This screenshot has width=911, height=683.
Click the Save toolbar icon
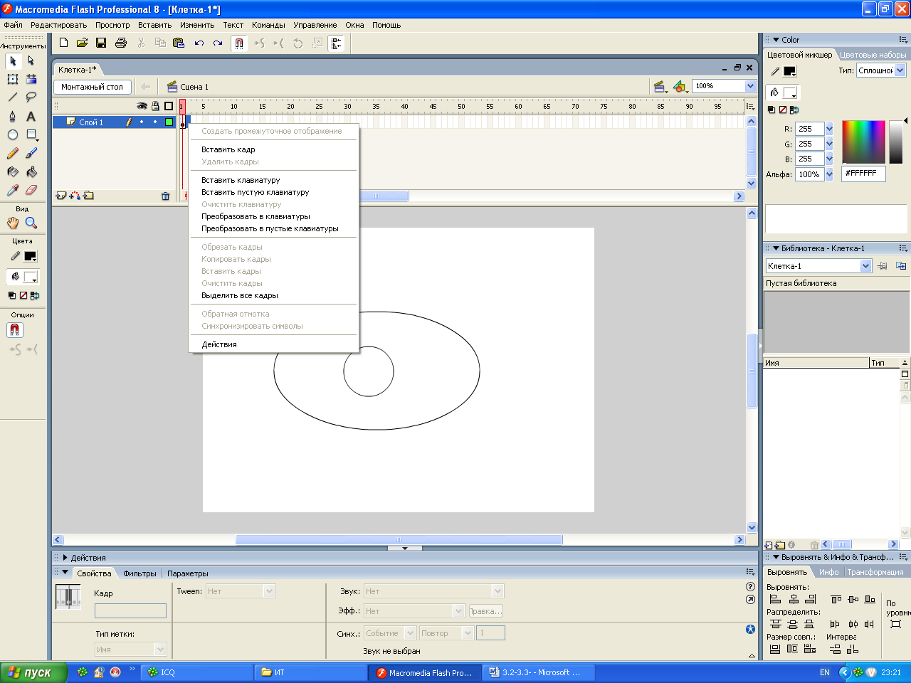101,43
